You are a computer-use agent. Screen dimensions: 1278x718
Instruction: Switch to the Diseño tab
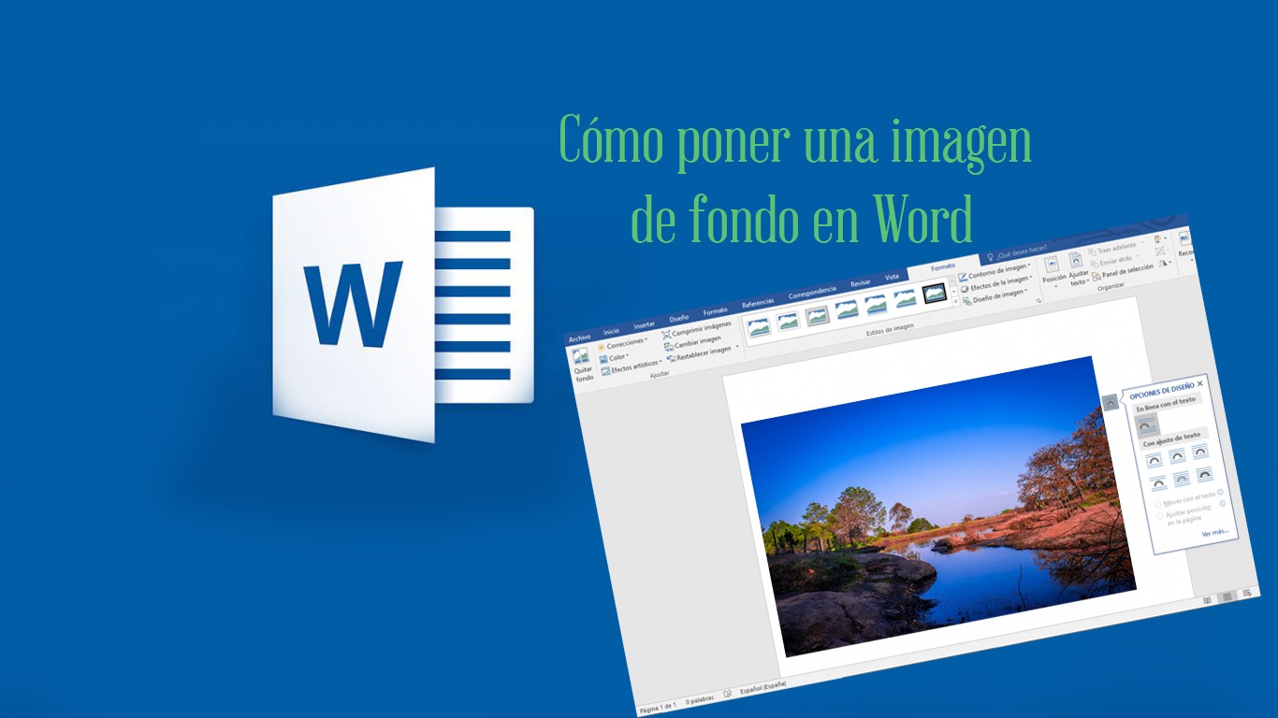click(678, 318)
